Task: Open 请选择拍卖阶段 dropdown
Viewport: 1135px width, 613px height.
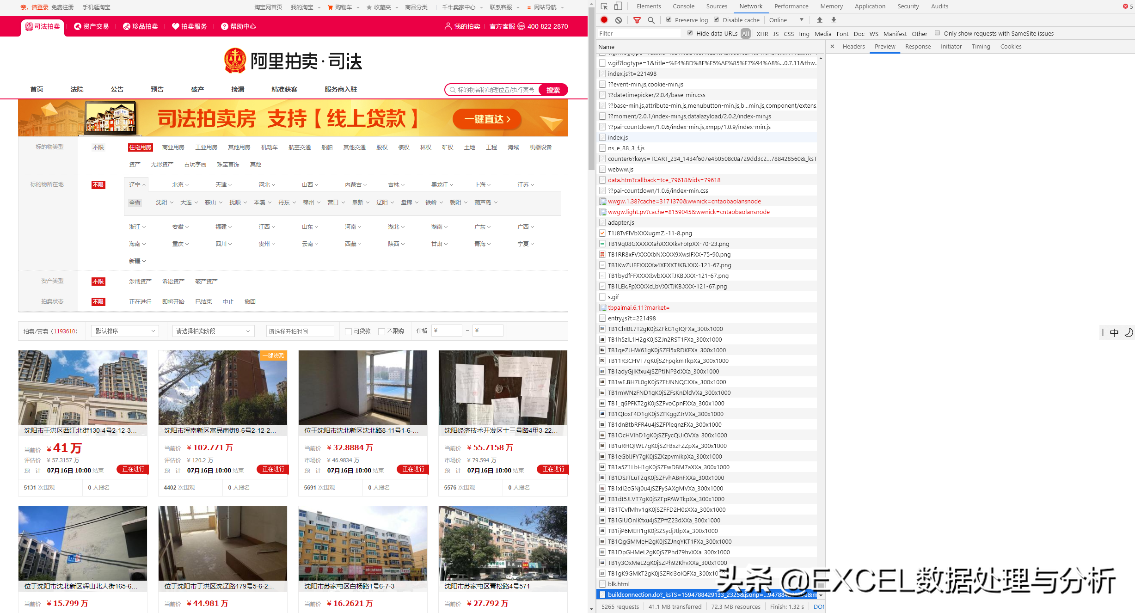Action: (214, 331)
